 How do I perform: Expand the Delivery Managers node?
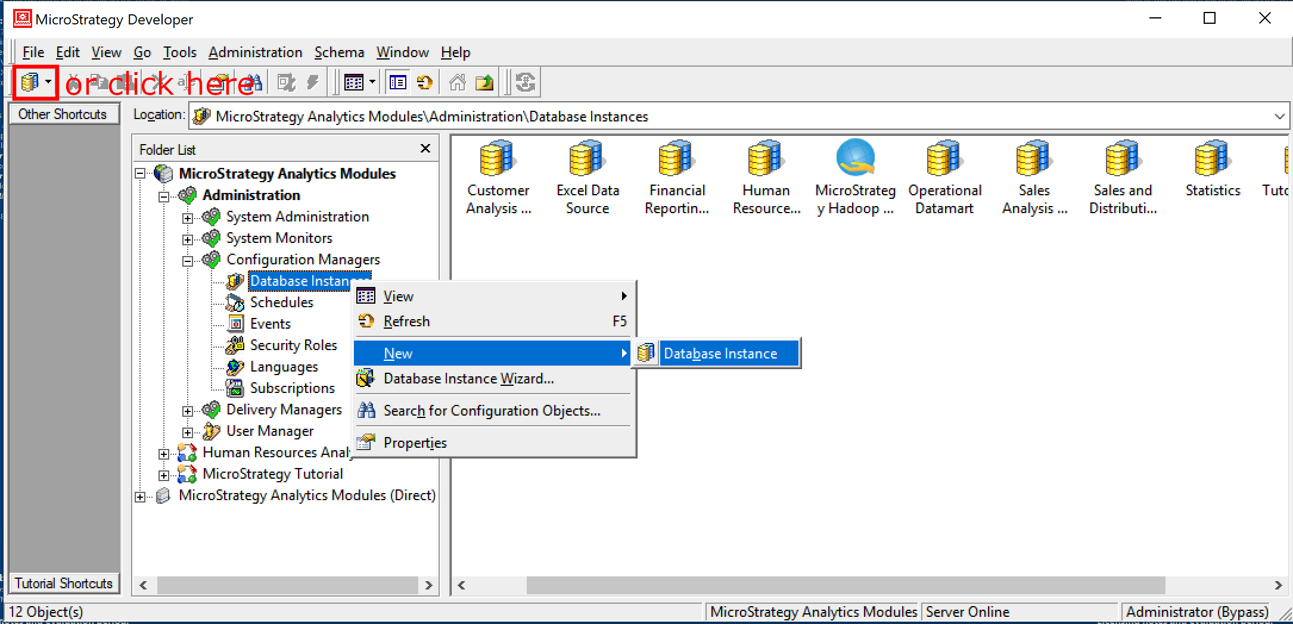(x=188, y=411)
